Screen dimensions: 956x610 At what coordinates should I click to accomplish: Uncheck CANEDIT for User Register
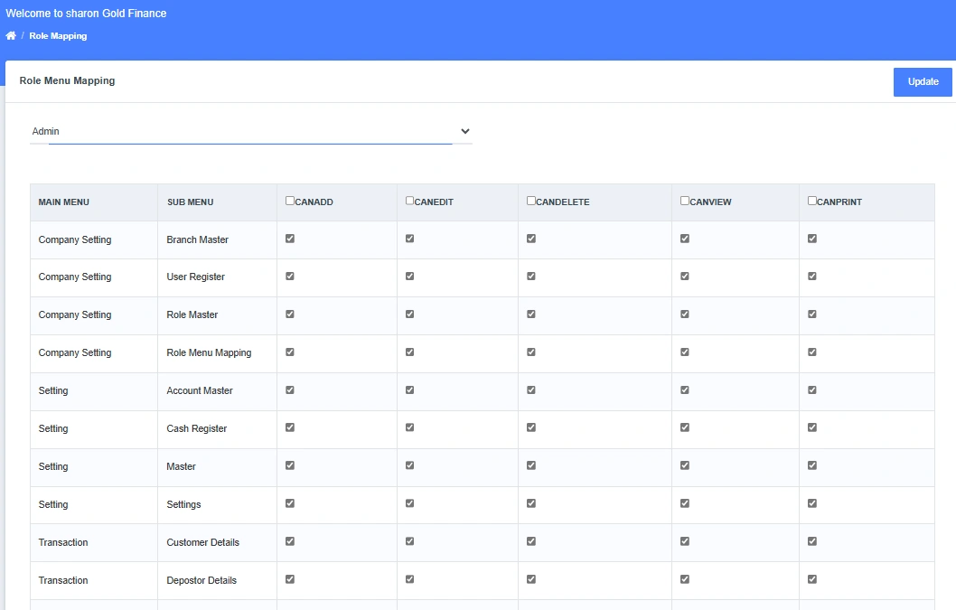coord(409,277)
